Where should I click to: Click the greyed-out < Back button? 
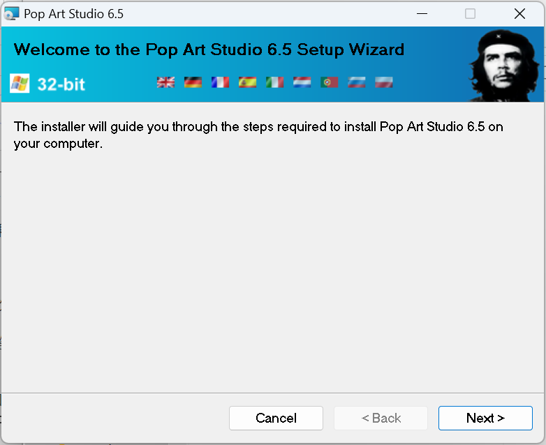click(381, 418)
